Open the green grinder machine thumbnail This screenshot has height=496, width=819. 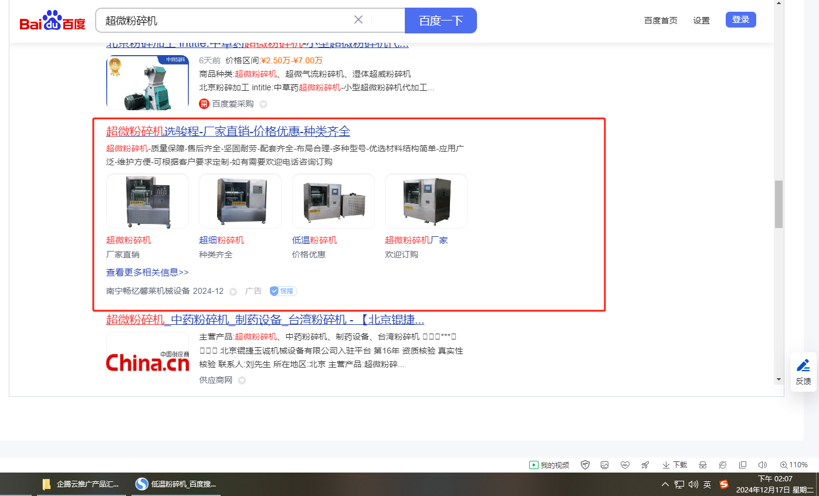pos(147,83)
